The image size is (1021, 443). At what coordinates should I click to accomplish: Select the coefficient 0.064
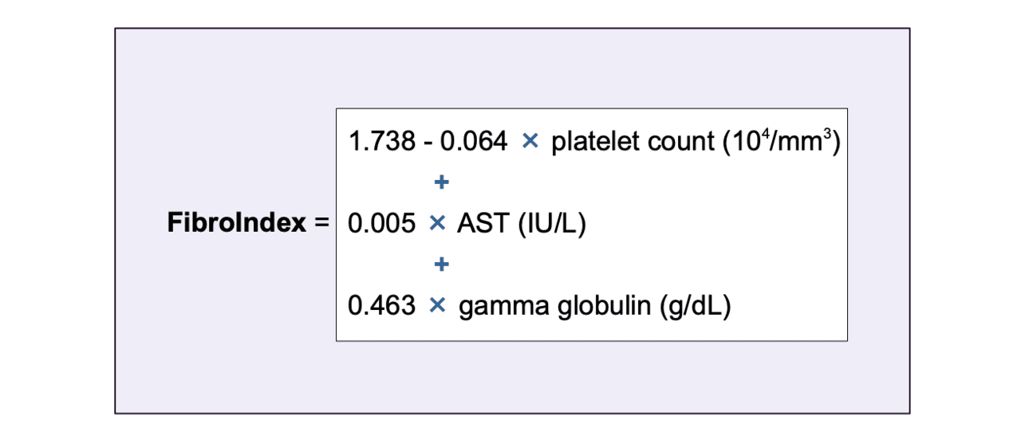tap(474, 142)
